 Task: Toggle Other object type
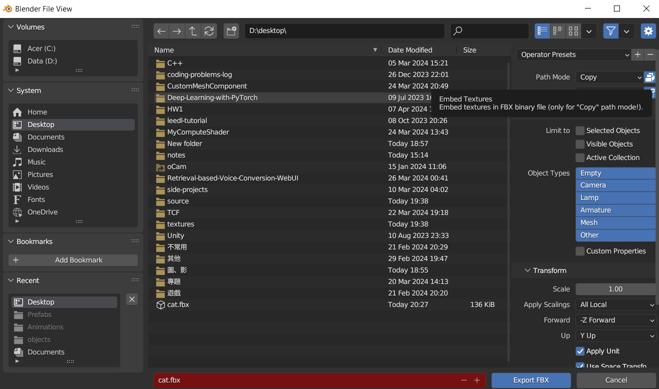pos(615,235)
